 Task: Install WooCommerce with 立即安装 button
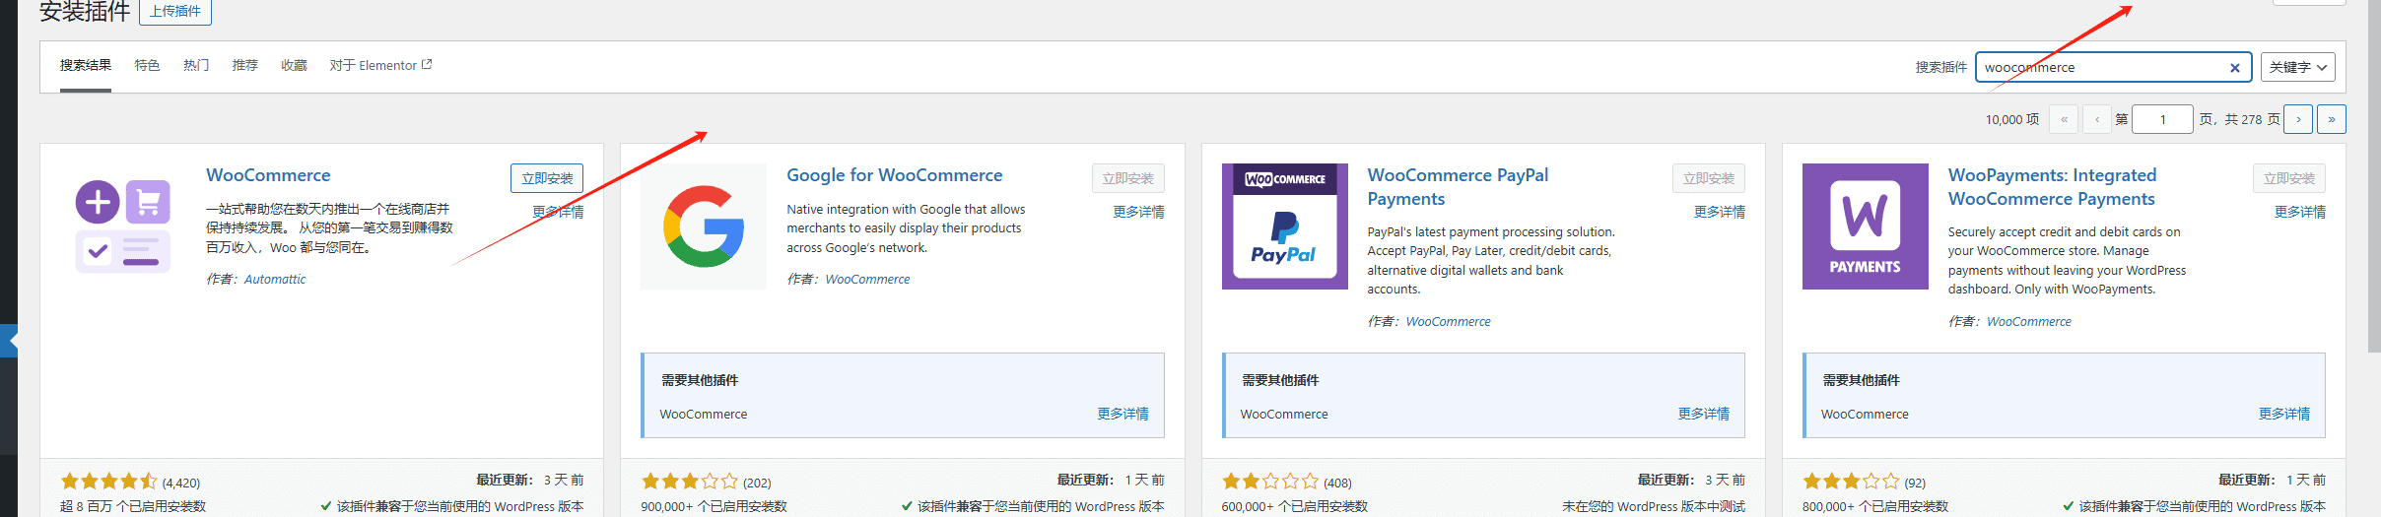point(547,178)
